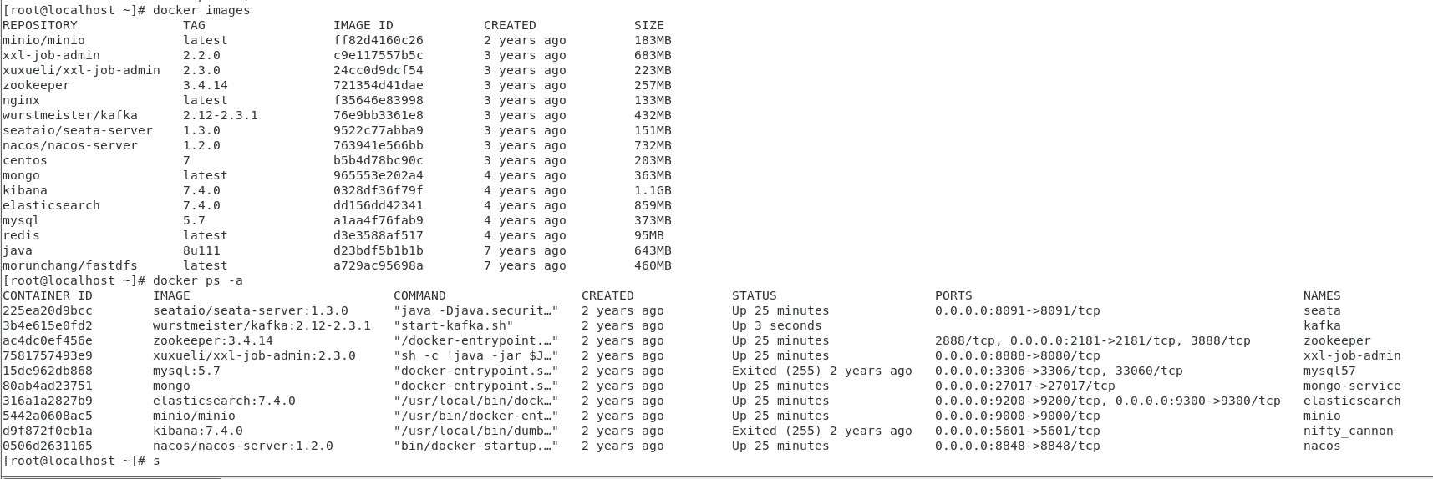
Task: Click port mapping 0.0.0.0:8888->8080/tcp
Action: point(1018,355)
